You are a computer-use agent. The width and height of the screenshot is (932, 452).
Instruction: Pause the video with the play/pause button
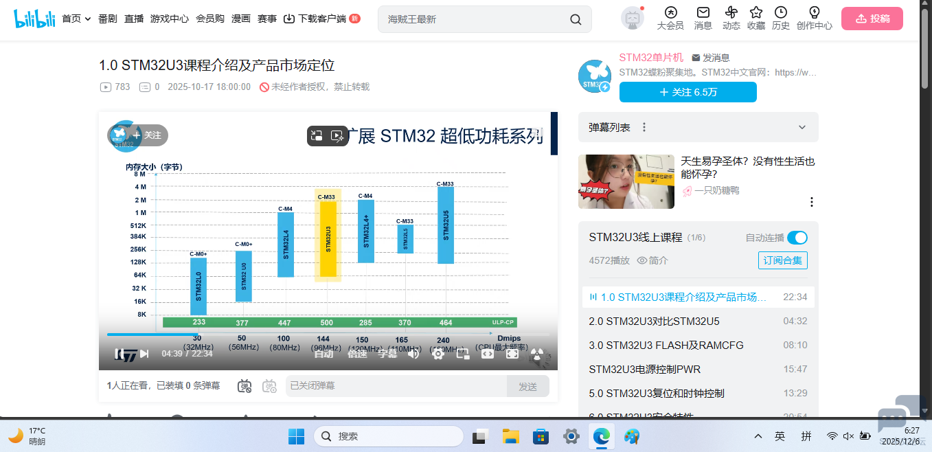(120, 354)
